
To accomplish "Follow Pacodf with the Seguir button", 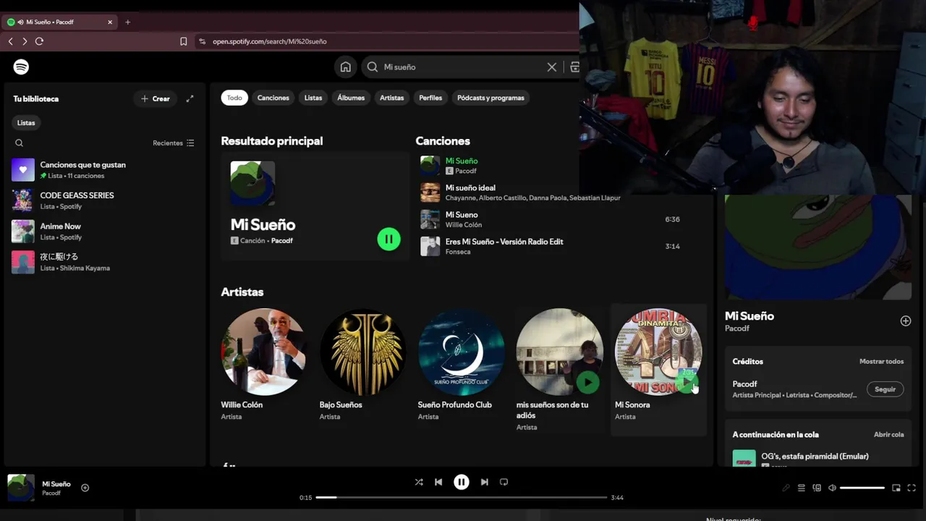I will [885, 389].
